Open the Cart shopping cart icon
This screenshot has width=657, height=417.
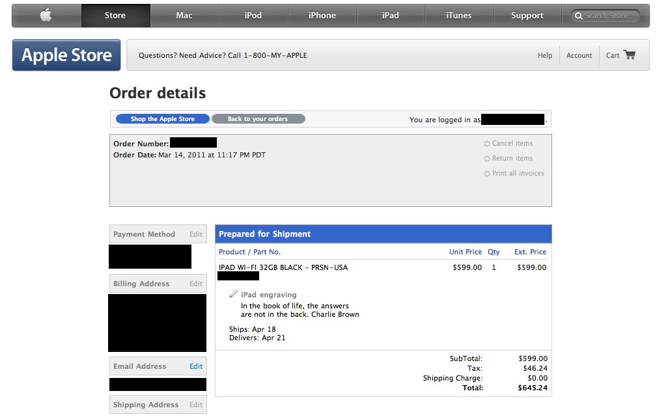pyautogui.click(x=630, y=55)
